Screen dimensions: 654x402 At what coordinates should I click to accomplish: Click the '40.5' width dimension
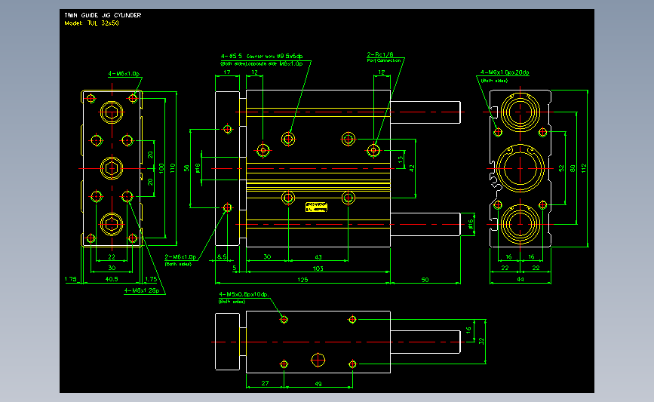click(112, 279)
